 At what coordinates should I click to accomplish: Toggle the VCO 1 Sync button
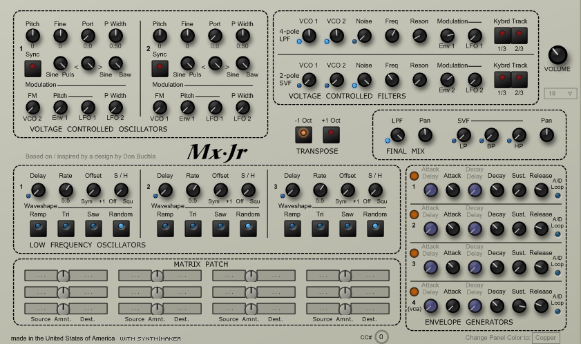(x=32, y=68)
